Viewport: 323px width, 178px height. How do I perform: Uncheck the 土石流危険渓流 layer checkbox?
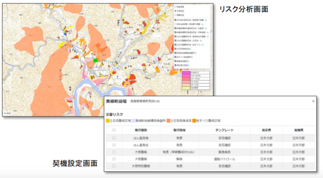(x=175, y=49)
